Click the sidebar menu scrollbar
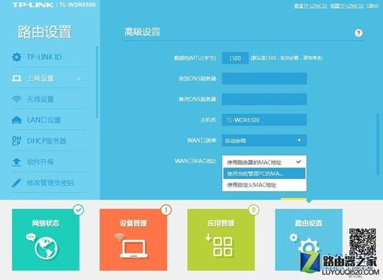383x280 pixels. [97, 82]
